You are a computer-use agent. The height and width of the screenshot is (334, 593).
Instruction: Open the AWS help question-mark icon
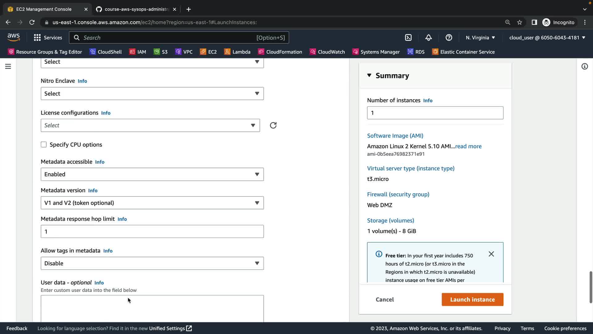pyautogui.click(x=449, y=38)
